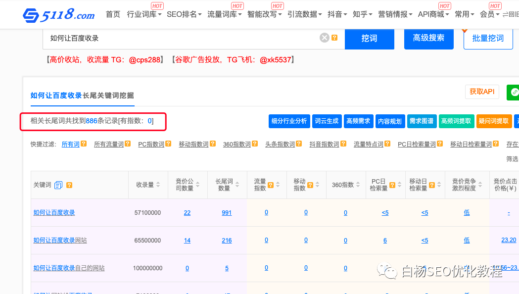519x294 pixels.
Task: Sort by 收录量 column arrows
Action: pos(158,185)
